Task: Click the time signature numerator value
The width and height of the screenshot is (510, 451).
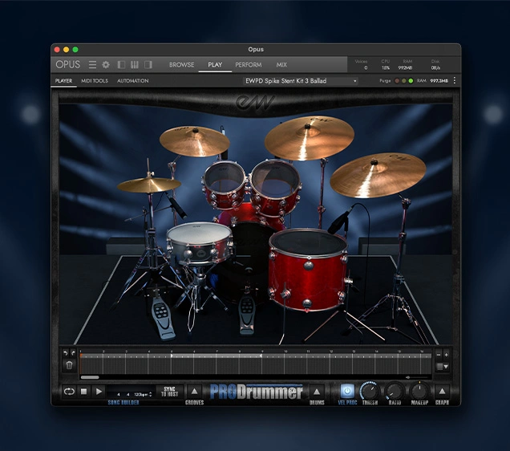Action: pyautogui.click(x=119, y=394)
